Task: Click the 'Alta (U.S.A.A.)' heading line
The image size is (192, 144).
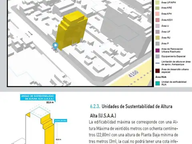Action: point(103,116)
